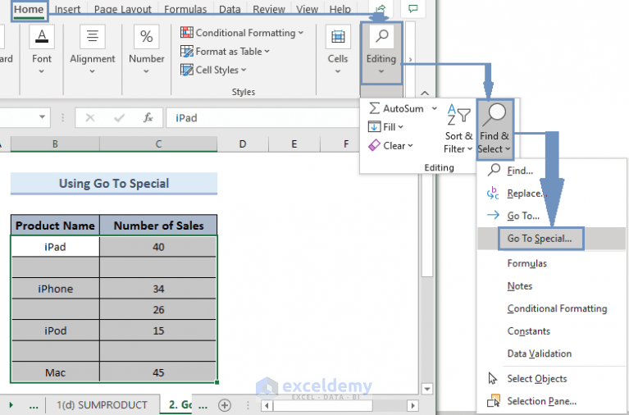Open Format as Table dropdown

tap(225, 52)
